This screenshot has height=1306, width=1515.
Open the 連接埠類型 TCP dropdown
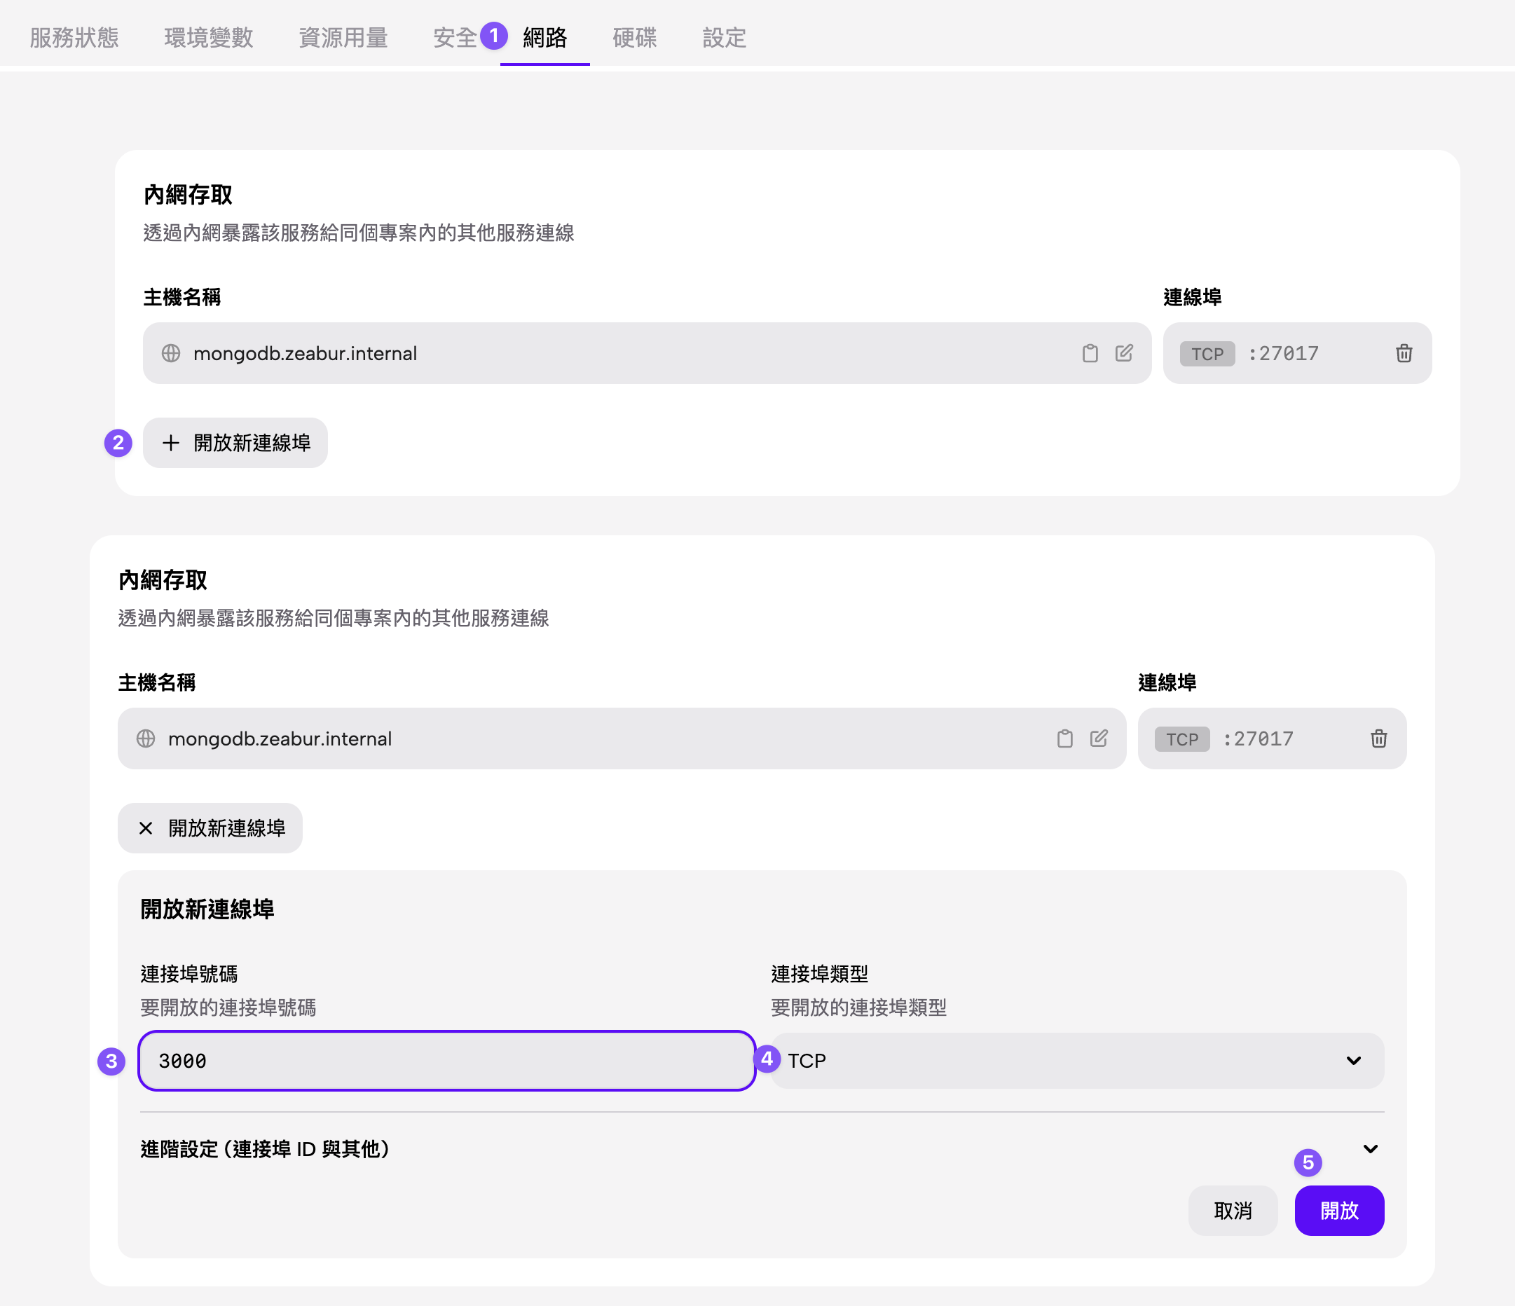pos(1075,1060)
